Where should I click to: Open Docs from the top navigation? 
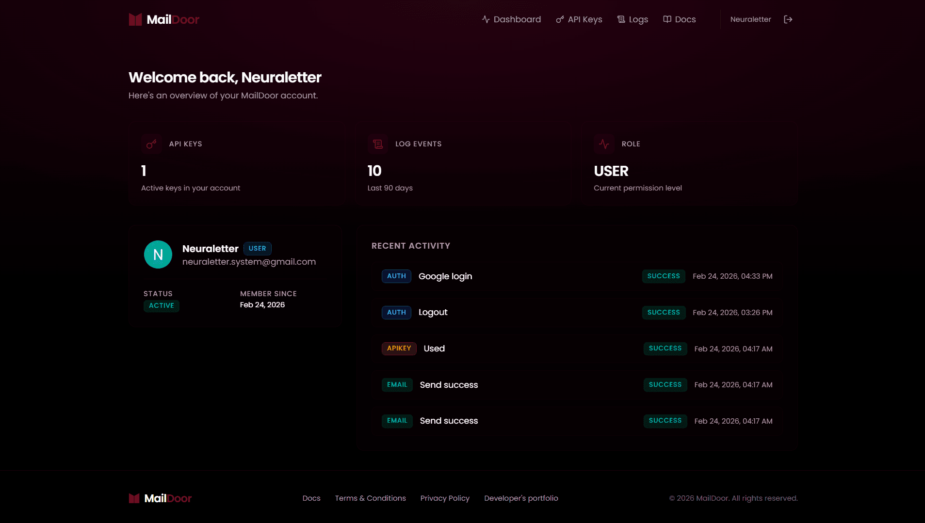(680, 19)
